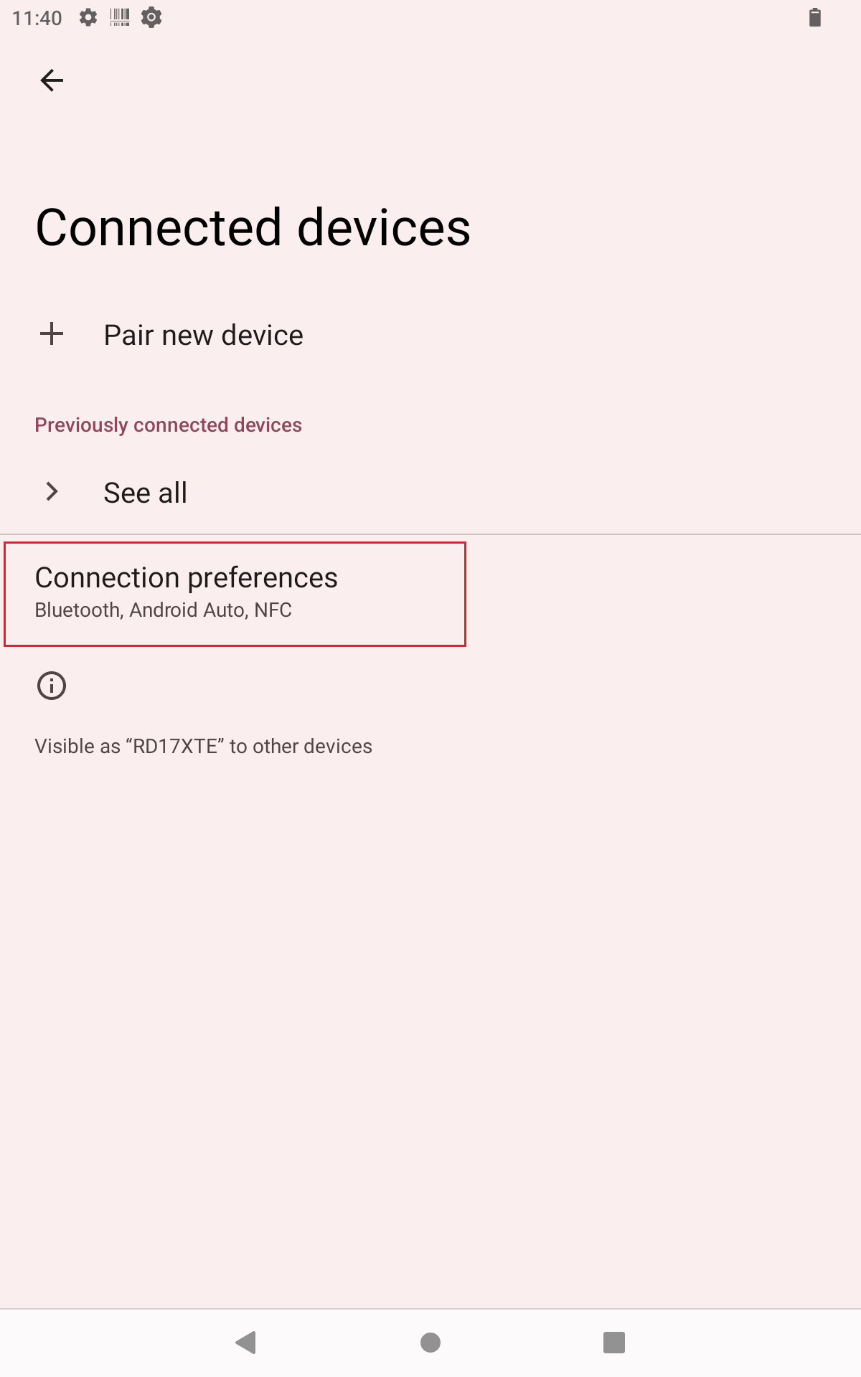Viewport: 861px width, 1377px height.
Task: Tap the back arrow above the page title
Action: click(x=52, y=80)
